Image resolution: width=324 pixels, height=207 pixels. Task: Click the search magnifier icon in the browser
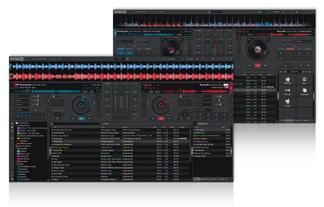(52, 124)
